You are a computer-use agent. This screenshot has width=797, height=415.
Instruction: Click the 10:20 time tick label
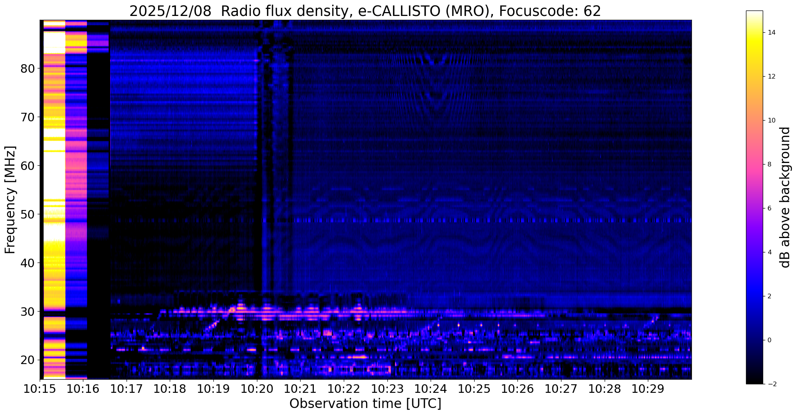click(x=257, y=389)
